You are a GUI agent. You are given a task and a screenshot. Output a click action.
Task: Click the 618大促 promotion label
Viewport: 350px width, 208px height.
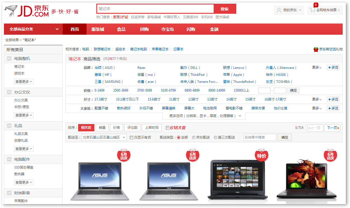click(x=178, y=128)
